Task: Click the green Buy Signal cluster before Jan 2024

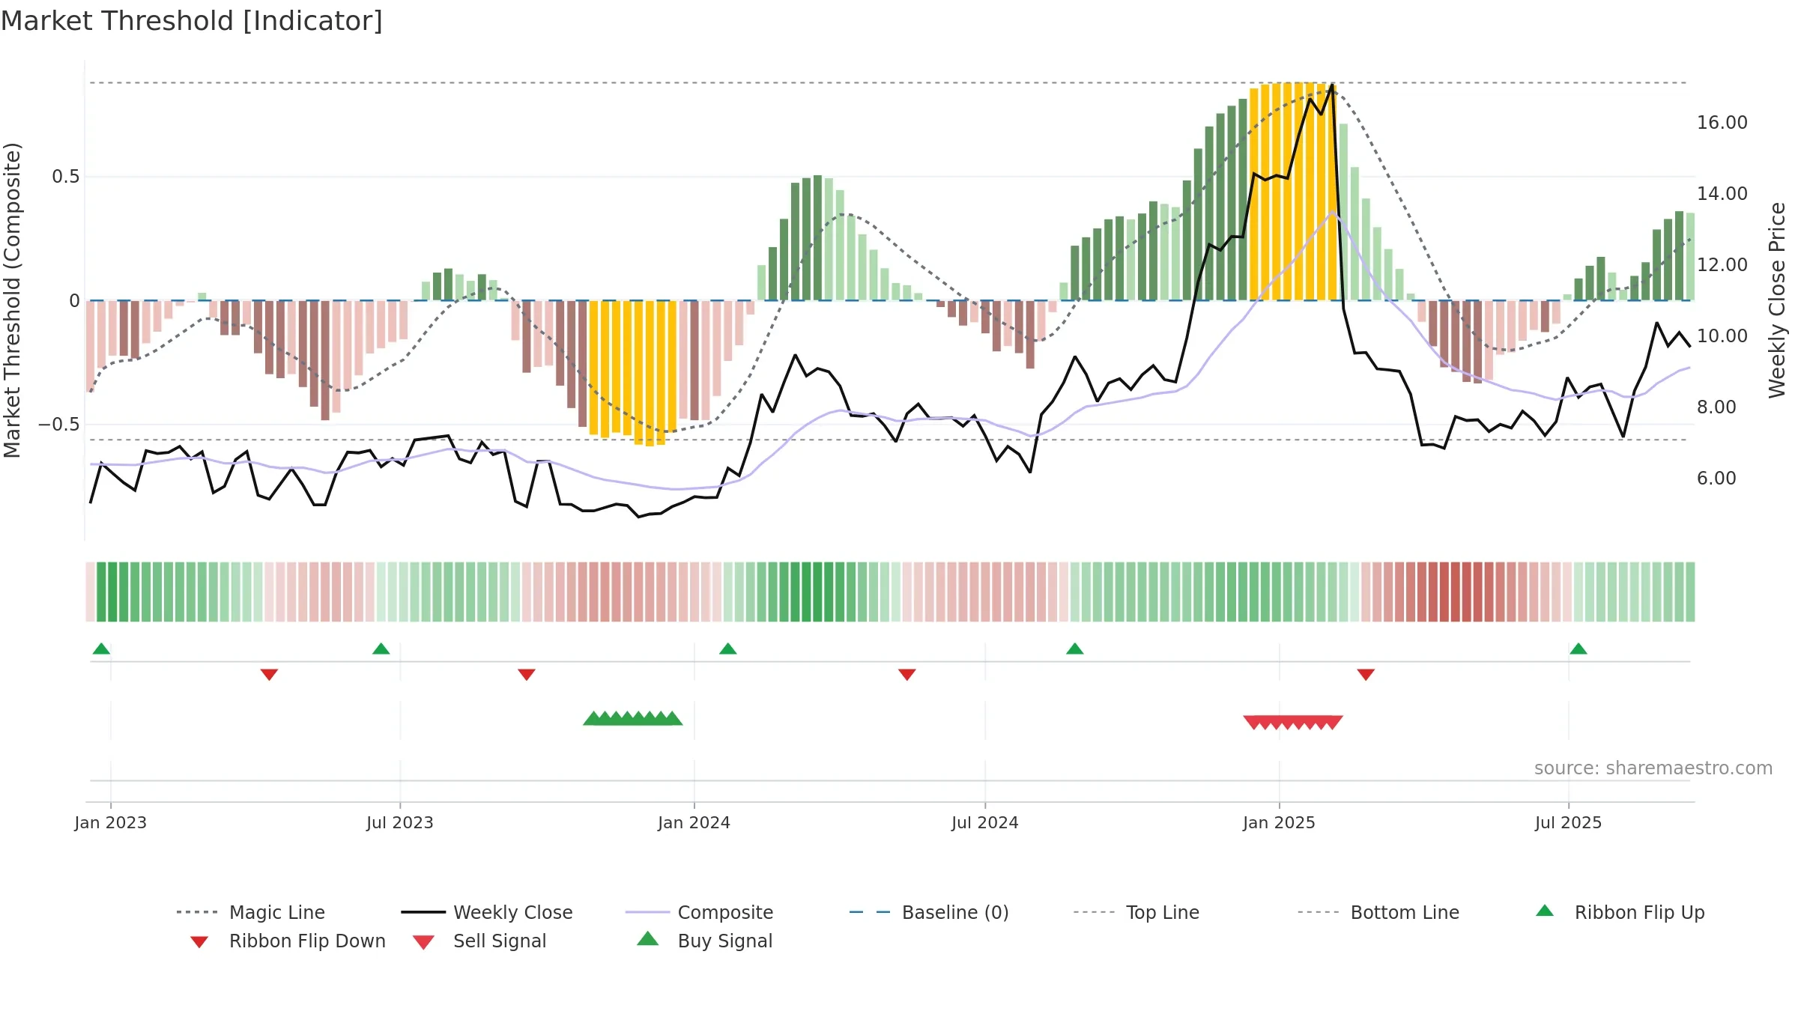Action: pos(633,718)
